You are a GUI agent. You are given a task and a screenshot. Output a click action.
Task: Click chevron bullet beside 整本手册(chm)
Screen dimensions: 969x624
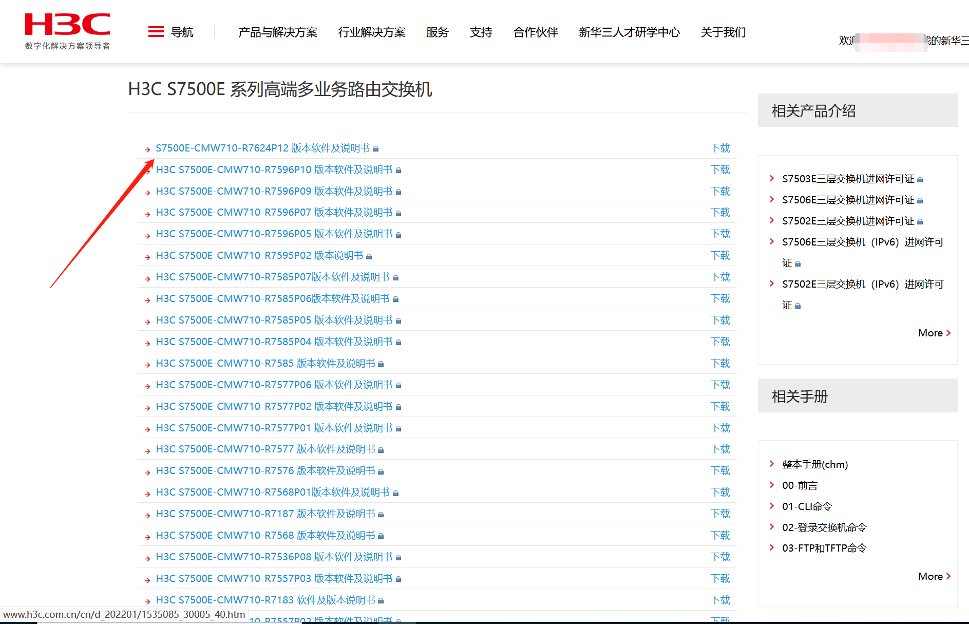[x=771, y=464]
